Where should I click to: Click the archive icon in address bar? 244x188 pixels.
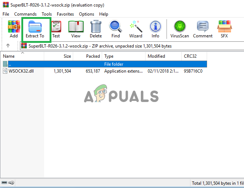tap(24, 46)
